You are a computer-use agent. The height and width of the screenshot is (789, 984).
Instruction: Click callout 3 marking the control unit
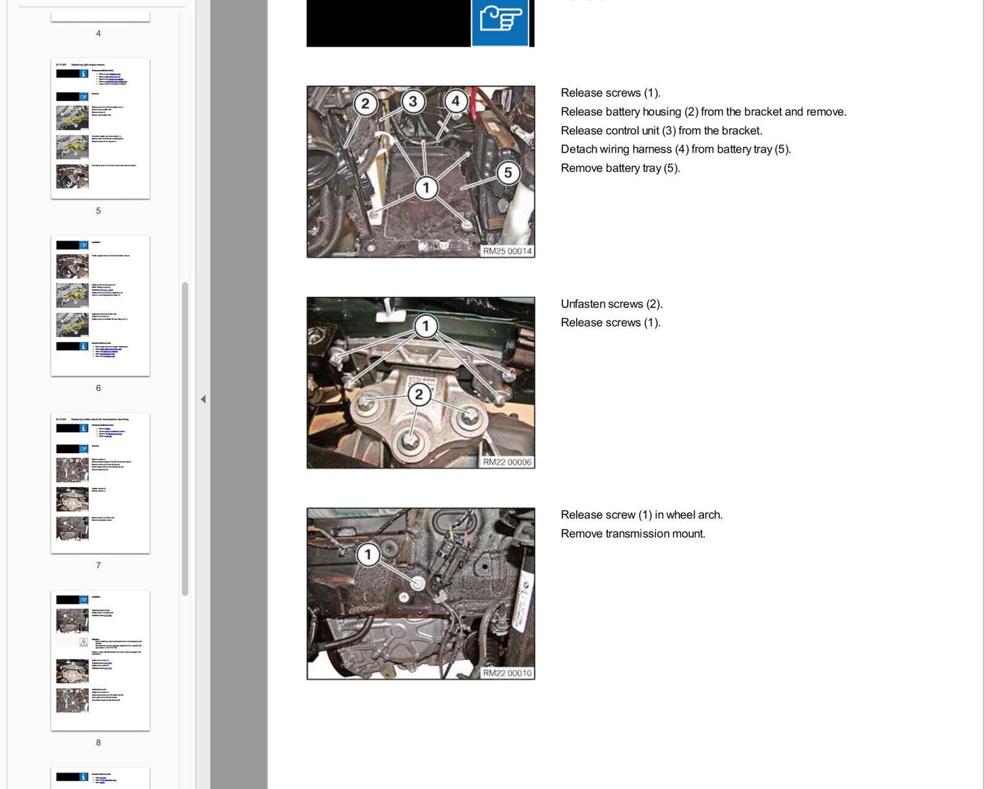(x=413, y=102)
